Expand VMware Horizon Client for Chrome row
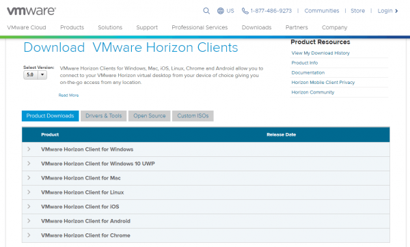410x247 pixels. pyautogui.click(x=29, y=235)
